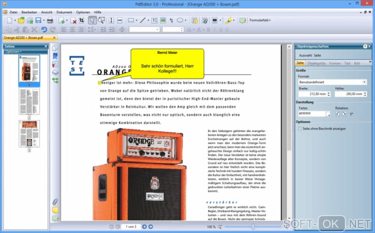Switch to the Objektgröße tab
Screen dimensions: 375x233
pyautogui.click(x=316, y=63)
